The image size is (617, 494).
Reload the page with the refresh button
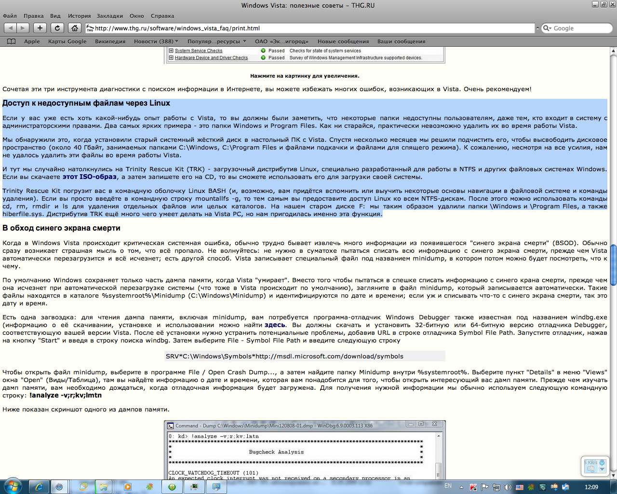coord(57,28)
